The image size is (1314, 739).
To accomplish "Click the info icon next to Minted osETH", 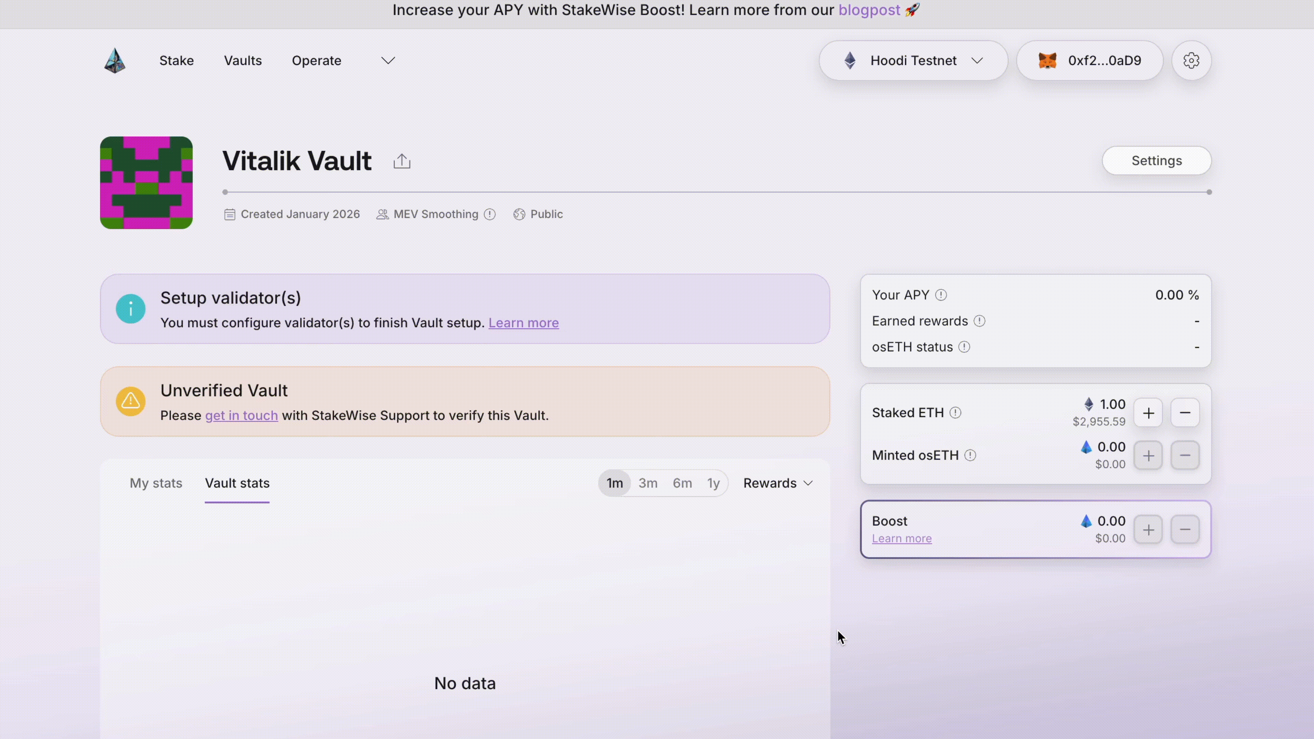I will tap(970, 455).
